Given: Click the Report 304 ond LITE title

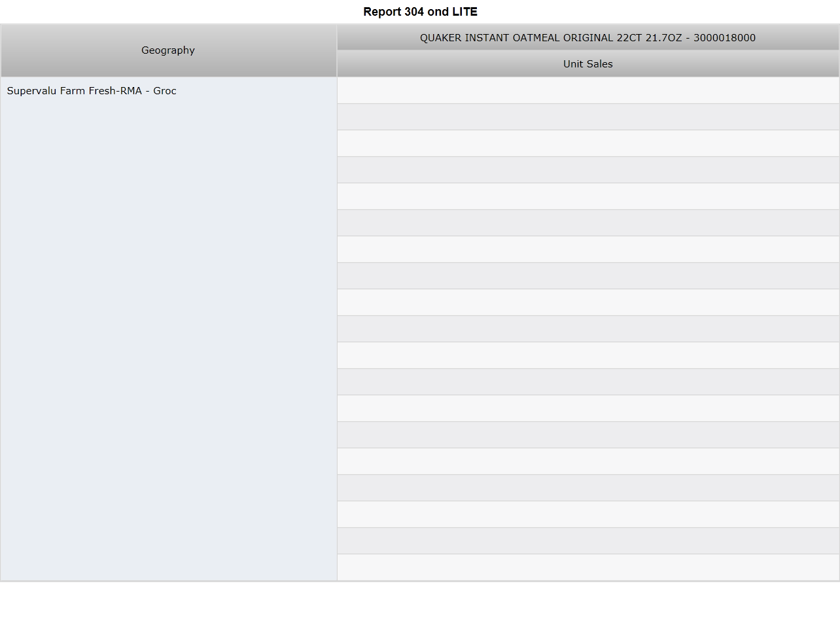Looking at the screenshot, I should [420, 12].
